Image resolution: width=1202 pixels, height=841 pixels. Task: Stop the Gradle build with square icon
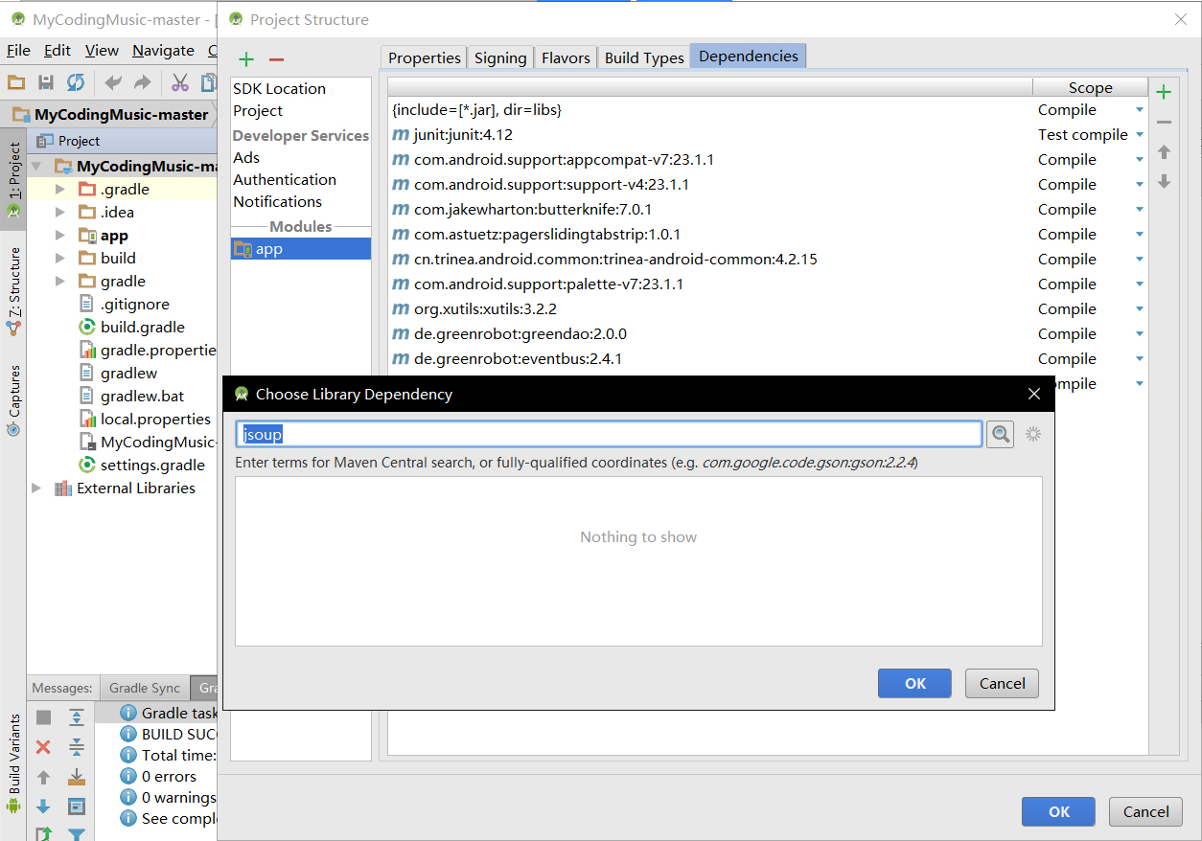(43, 717)
